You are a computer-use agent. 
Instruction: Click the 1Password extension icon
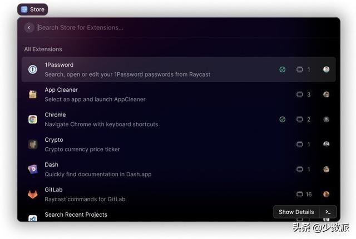click(x=33, y=69)
